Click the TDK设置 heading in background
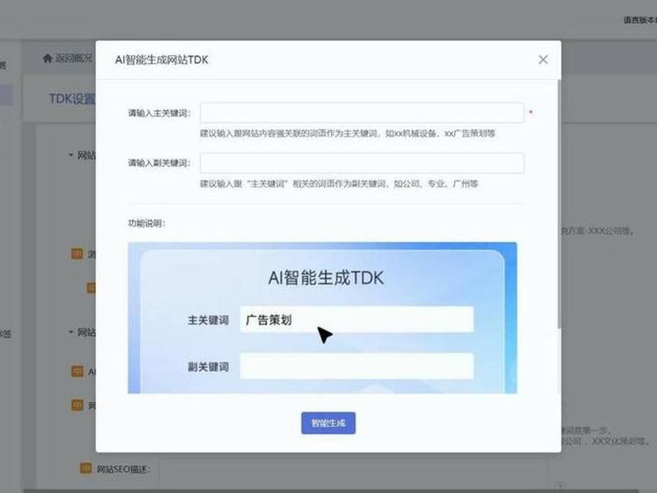Viewport: 657px width, 493px height. 72,99
